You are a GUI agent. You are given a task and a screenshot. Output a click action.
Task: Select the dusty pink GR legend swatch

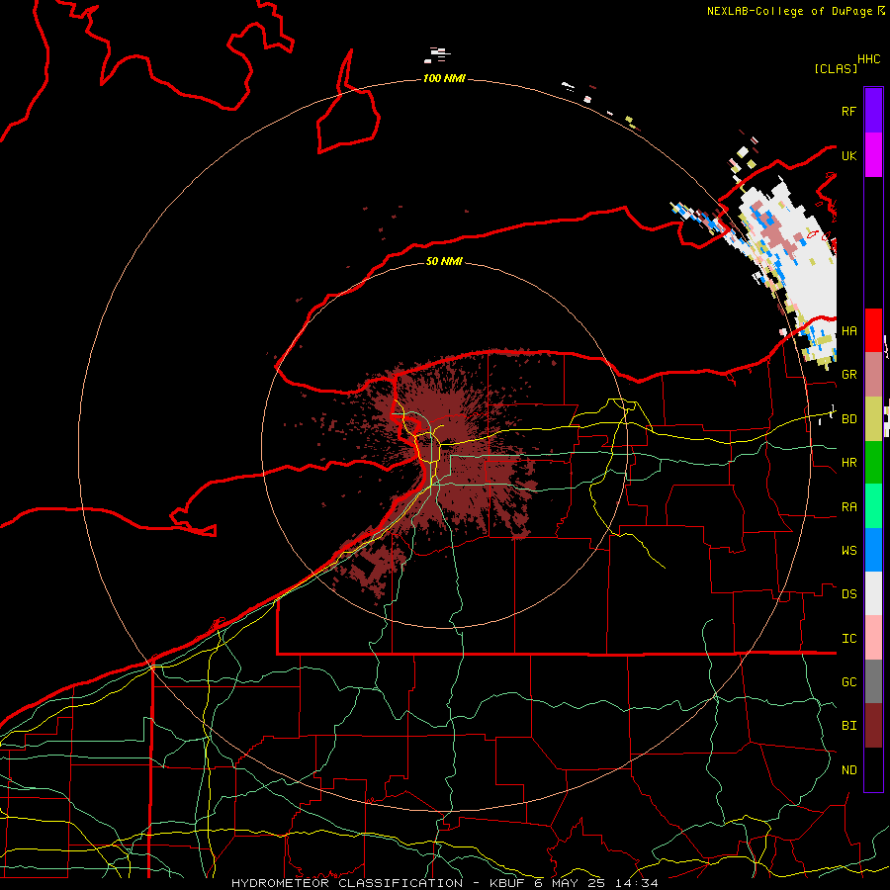pyautogui.click(x=873, y=375)
